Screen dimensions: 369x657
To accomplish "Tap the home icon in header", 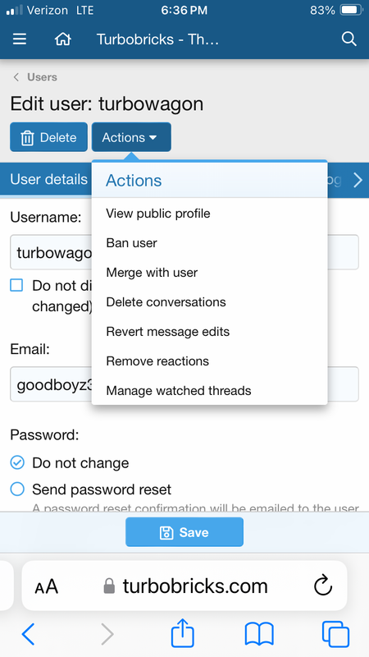I will tap(63, 39).
